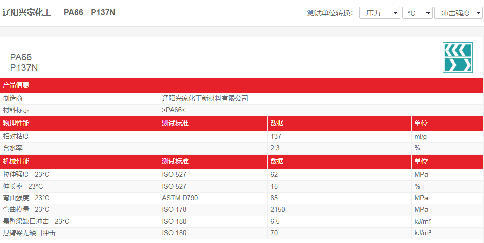Click 测试标准 header in 机械性能 row
Image resolution: width=484 pixels, height=243 pixels.
(175, 162)
